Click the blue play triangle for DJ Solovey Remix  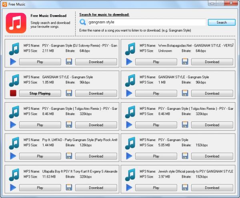point(13,62)
